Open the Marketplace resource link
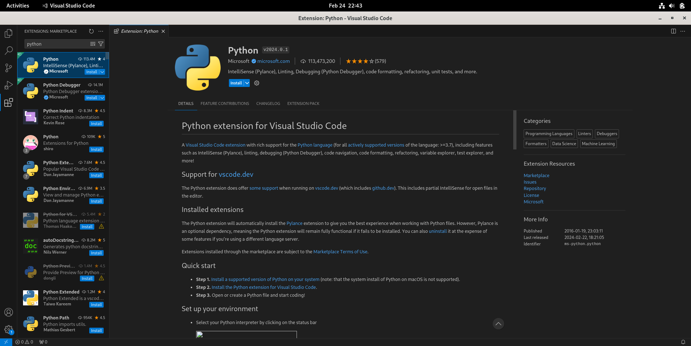 click(x=536, y=175)
